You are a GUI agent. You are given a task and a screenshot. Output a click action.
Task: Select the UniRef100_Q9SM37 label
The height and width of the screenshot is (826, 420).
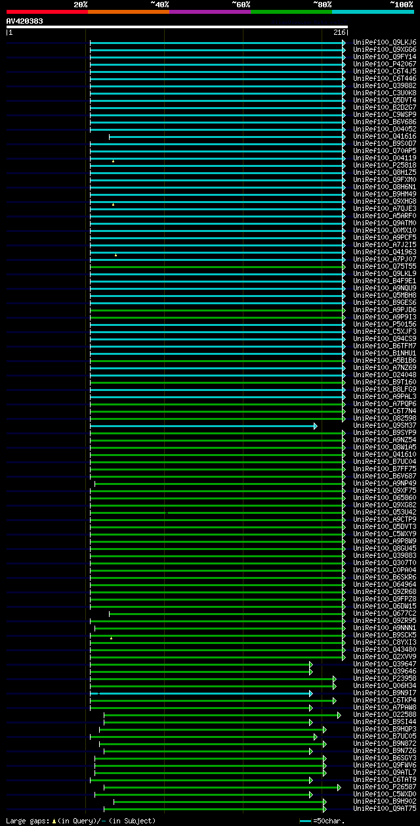(385, 425)
